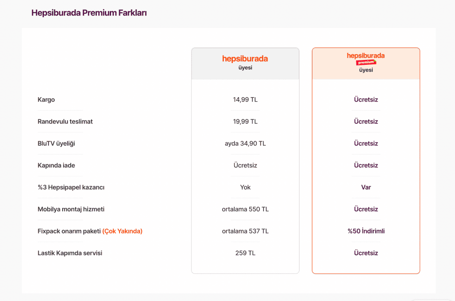Click the red premium badge in the logo
455x301 pixels.
(x=366, y=62)
